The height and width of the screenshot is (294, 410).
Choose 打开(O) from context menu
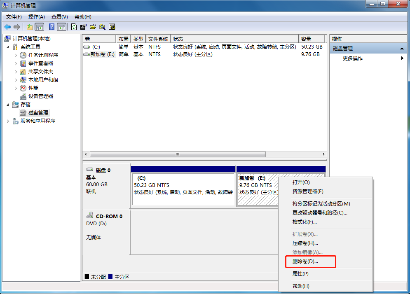[326, 182]
